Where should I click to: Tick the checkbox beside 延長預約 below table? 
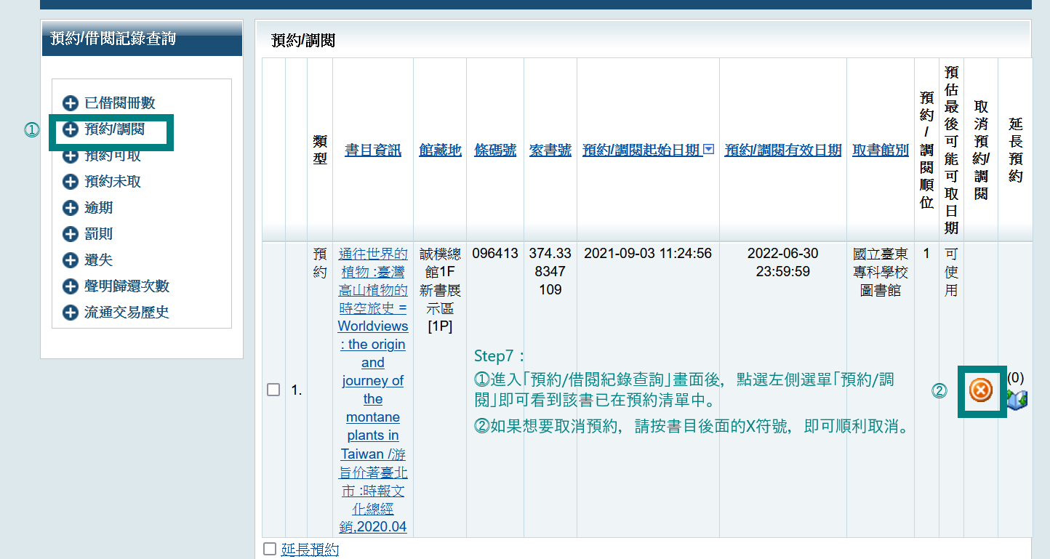270,549
